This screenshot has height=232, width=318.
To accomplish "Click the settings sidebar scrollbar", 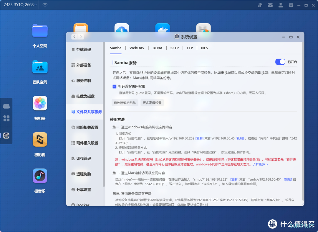I will [x=104, y=114].
